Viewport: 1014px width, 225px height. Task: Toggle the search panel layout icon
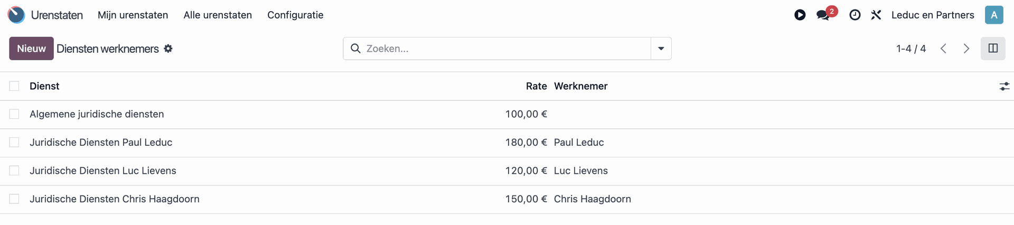[x=993, y=49]
